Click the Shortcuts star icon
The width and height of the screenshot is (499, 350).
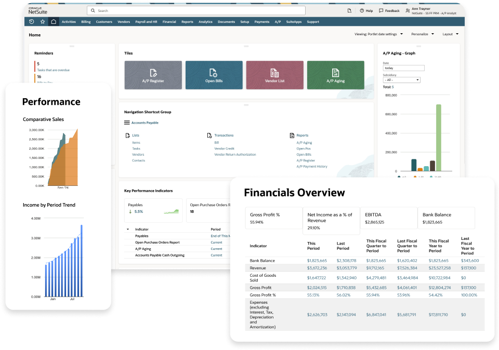pyautogui.click(x=43, y=22)
